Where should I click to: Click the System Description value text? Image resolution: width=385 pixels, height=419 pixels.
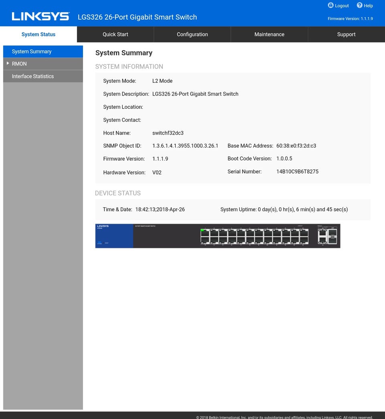(x=195, y=94)
